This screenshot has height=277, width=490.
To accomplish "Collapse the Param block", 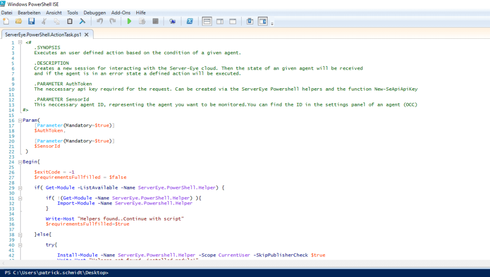I will click(19, 120).
